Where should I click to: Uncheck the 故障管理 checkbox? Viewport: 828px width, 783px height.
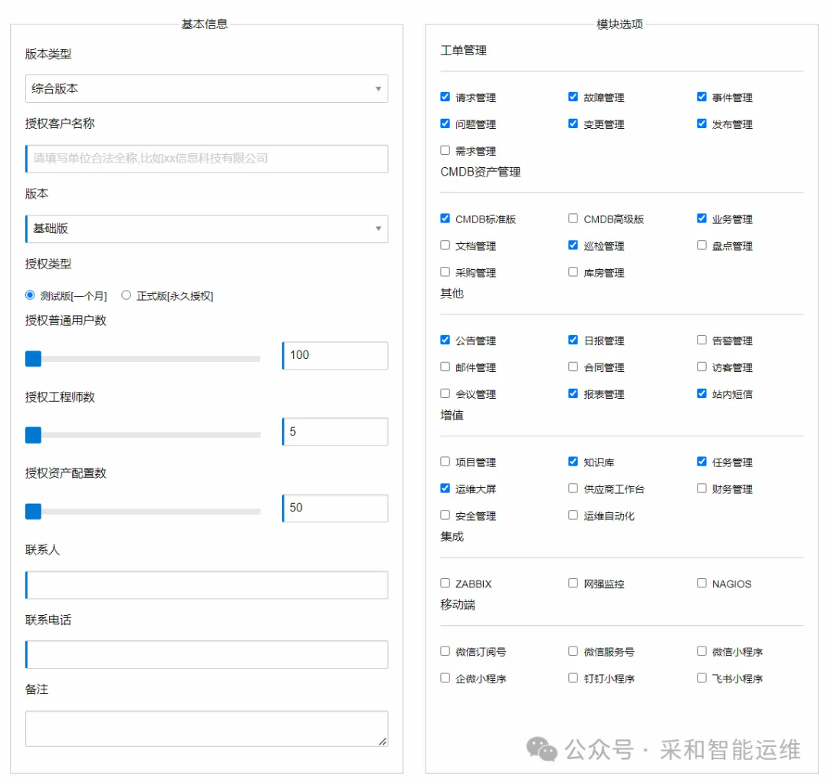(x=573, y=97)
